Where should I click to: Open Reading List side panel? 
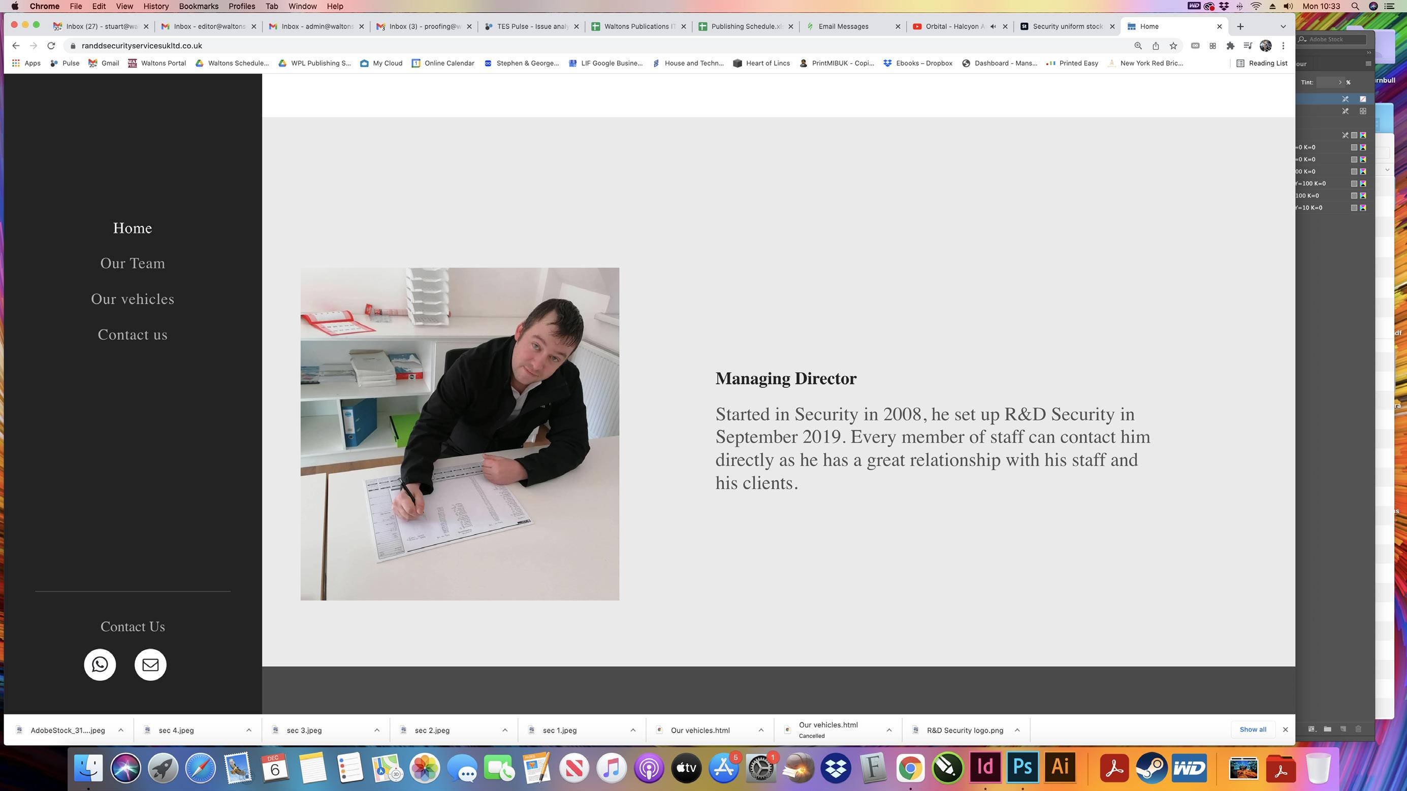coord(1262,63)
